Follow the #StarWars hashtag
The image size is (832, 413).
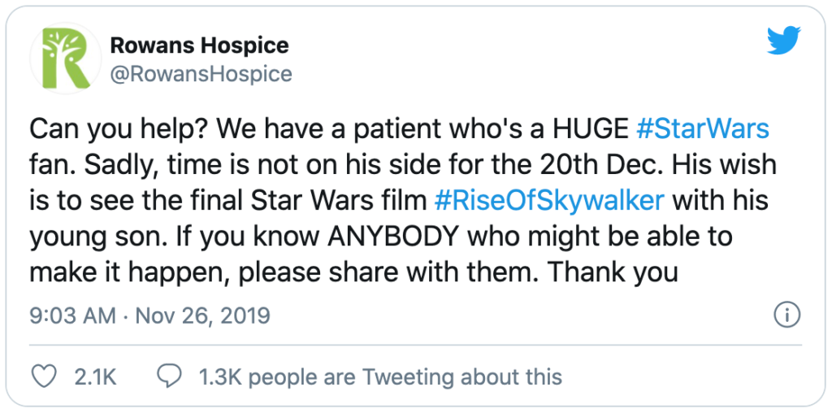pyautogui.click(x=702, y=130)
